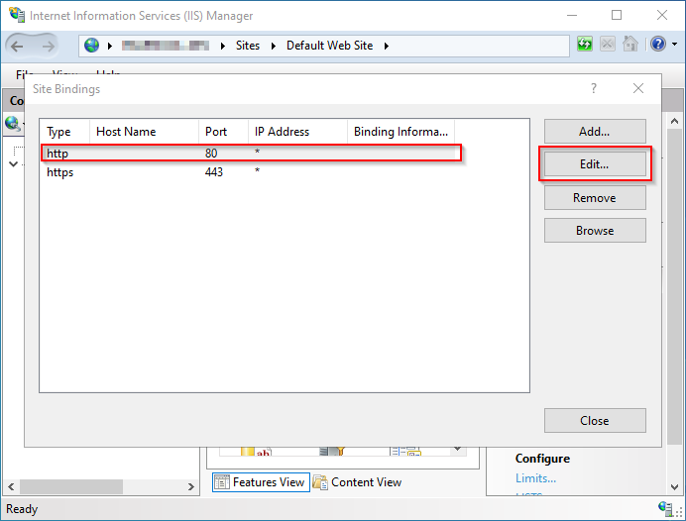Click the Actions pane scroll up arrow
This screenshot has height=521, width=686.
click(x=675, y=121)
